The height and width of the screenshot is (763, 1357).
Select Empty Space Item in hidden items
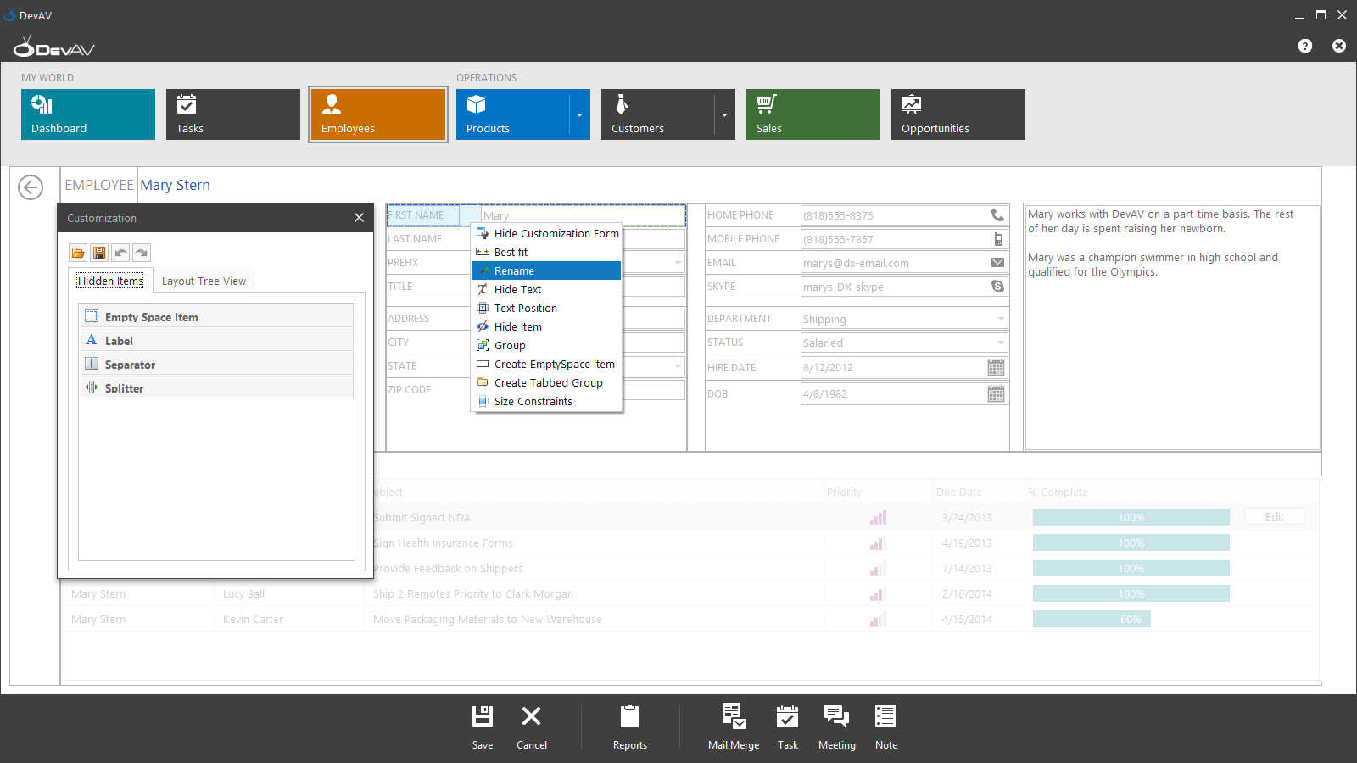217,316
